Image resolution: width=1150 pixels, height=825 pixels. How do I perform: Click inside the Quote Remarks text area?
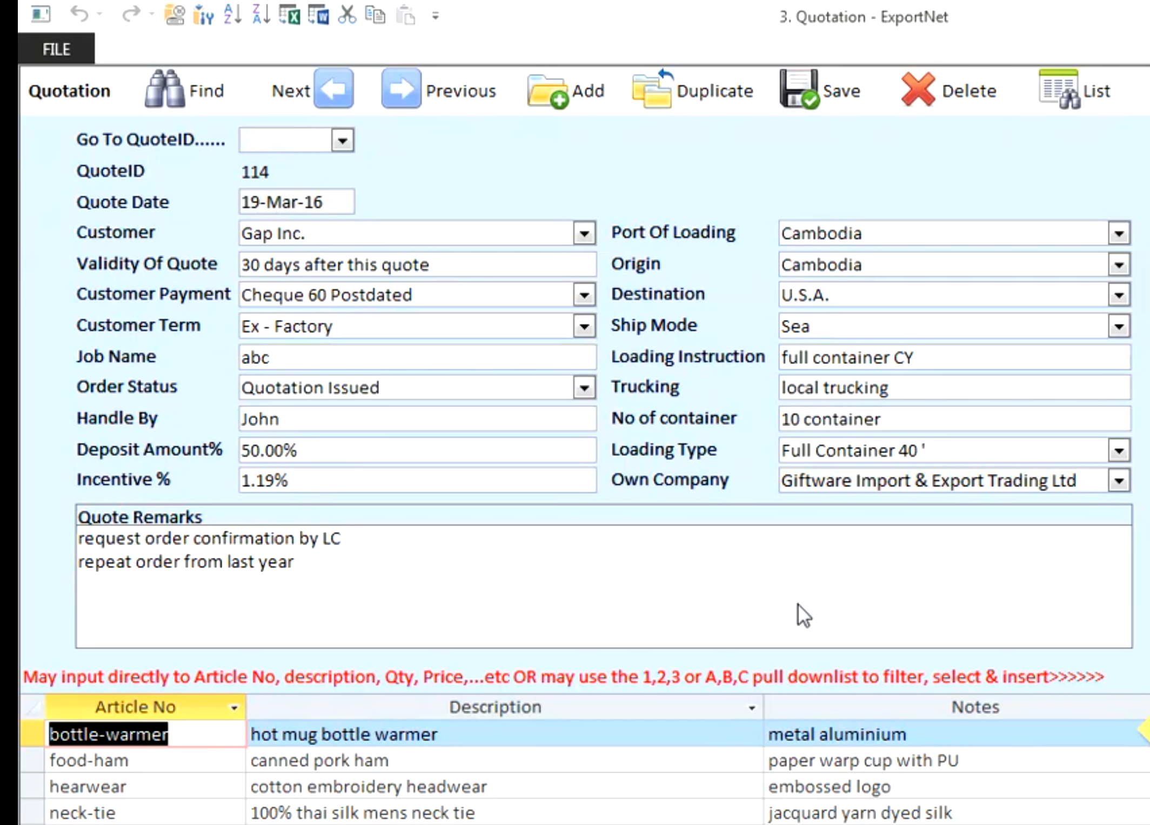tap(604, 586)
